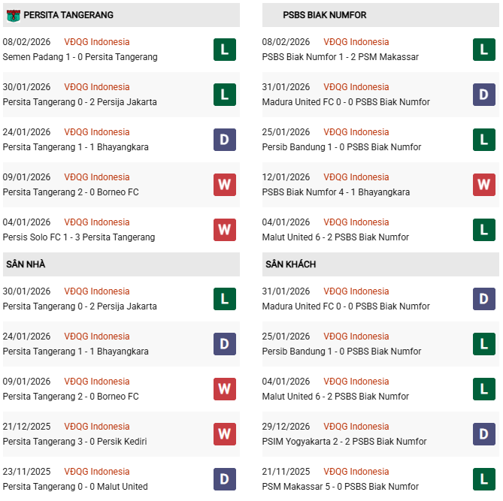Click the L badge for Semen Padang match
503x501 pixels.
click(224, 50)
